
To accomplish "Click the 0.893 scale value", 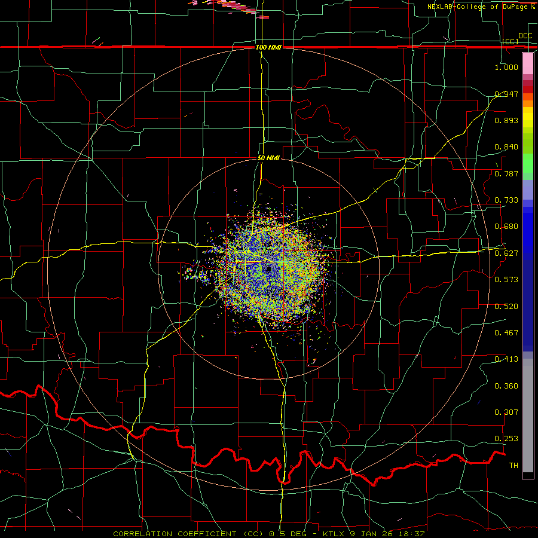I will click(506, 120).
